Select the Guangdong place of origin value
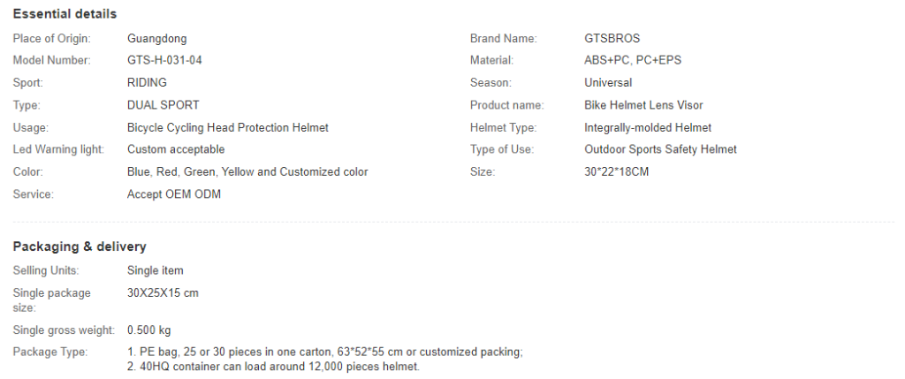 (x=157, y=39)
